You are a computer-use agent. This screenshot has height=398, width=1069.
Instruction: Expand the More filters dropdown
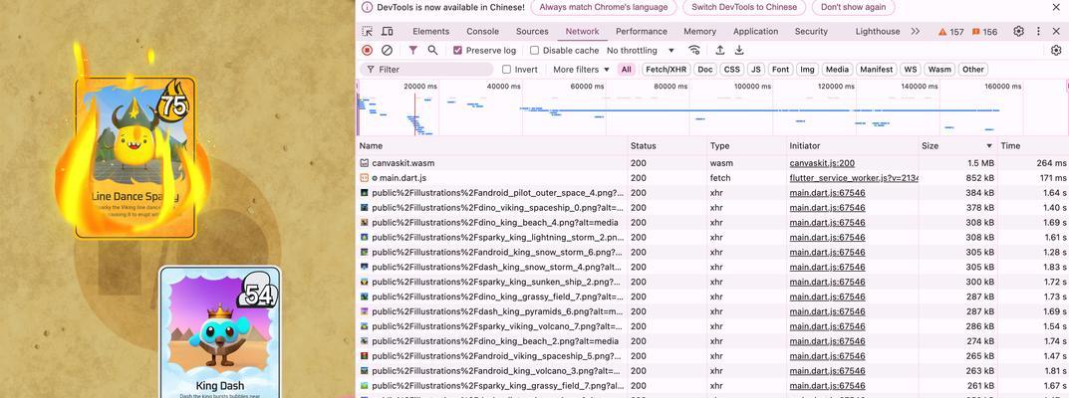581,70
